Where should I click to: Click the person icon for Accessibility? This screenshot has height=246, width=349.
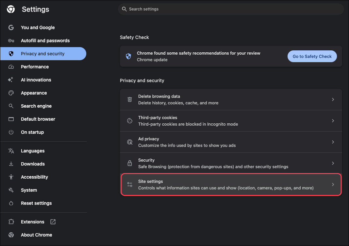11,177
